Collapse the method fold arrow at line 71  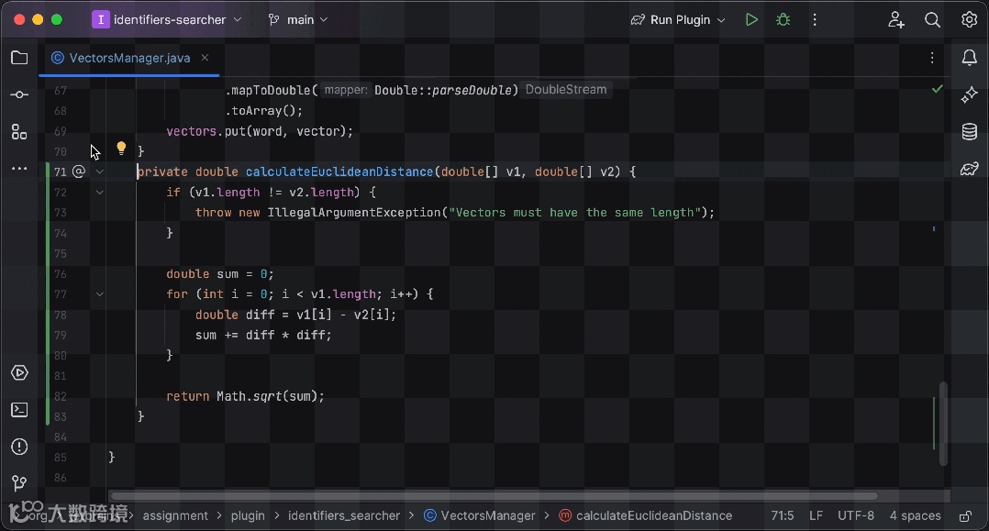click(100, 171)
